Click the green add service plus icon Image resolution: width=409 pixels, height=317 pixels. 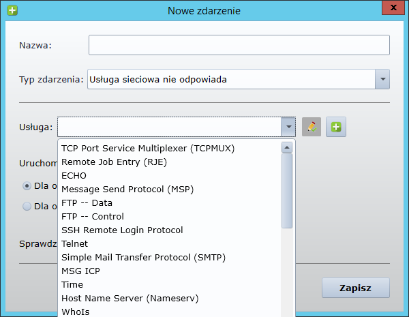(x=336, y=127)
